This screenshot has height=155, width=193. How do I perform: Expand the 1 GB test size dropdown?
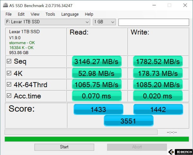point(104,22)
